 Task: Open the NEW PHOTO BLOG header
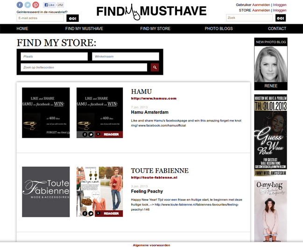(271, 42)
